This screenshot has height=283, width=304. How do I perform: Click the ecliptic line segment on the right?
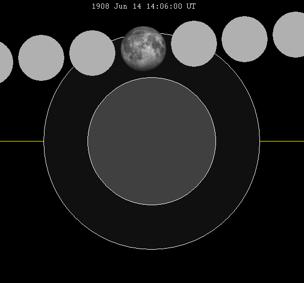tap(282, 141)
